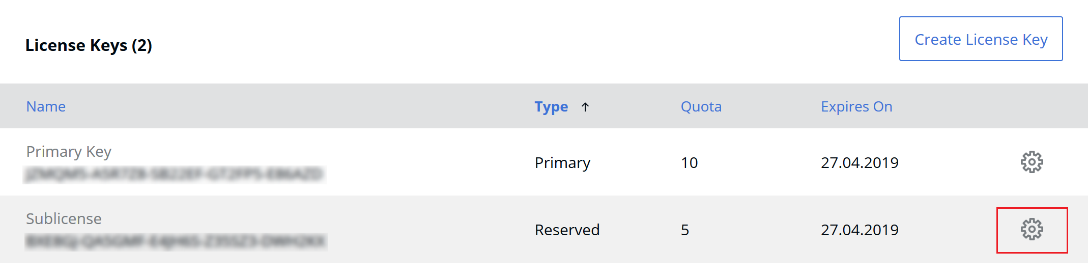Click the Reserved type cell

(x=567, y=230)
